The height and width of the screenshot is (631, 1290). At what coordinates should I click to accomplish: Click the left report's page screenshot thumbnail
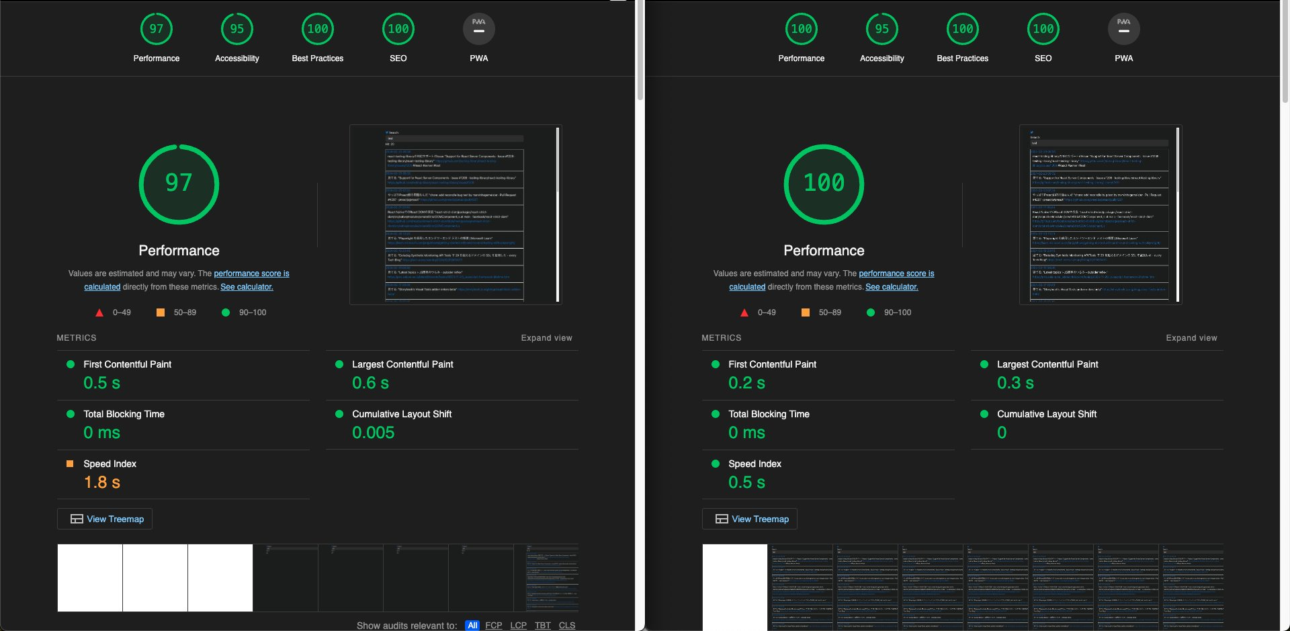456,214
